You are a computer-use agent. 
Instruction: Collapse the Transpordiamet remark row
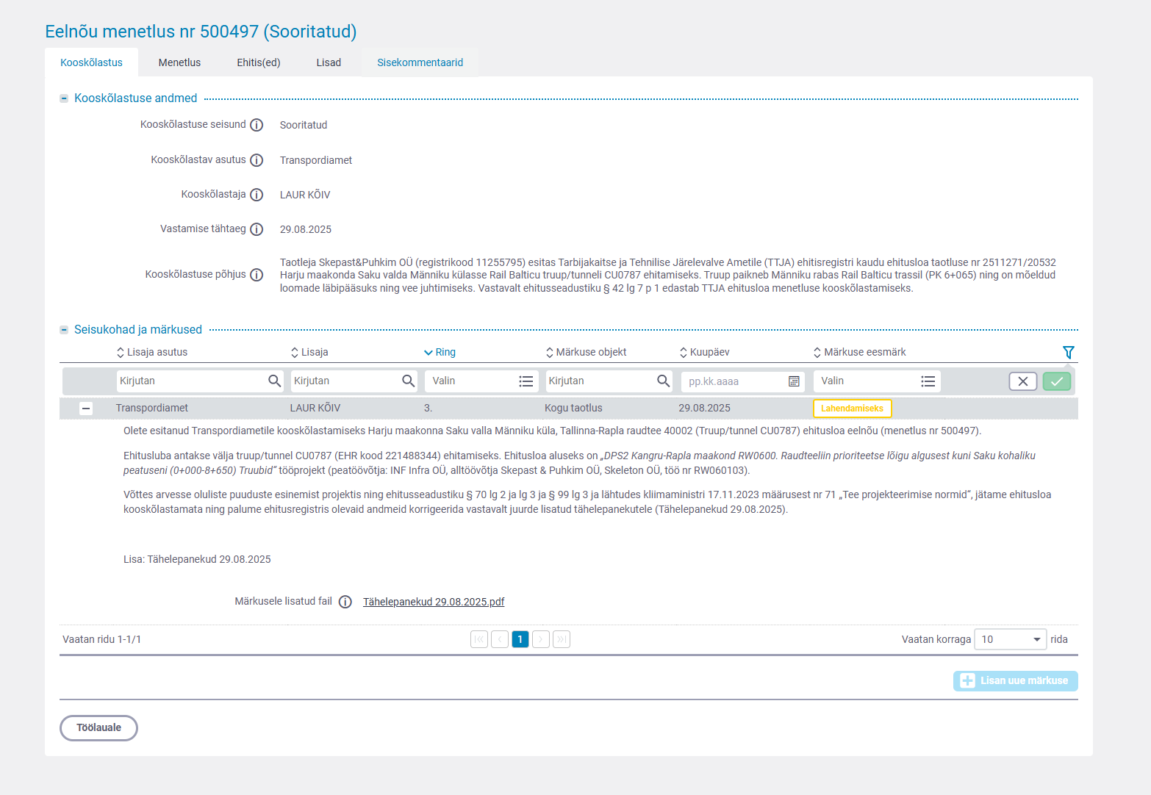86,409
